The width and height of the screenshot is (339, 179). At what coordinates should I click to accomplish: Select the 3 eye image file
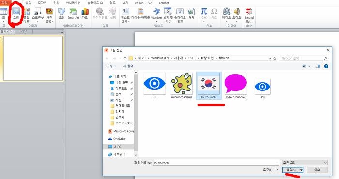pos(154,86)
